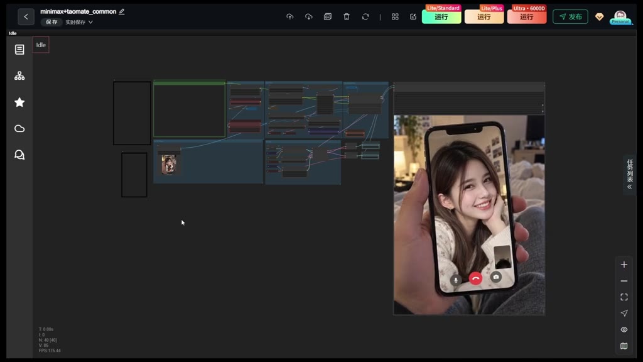Open the Personal account avatar
Screen dimensions: 643x362
(620, 17)
